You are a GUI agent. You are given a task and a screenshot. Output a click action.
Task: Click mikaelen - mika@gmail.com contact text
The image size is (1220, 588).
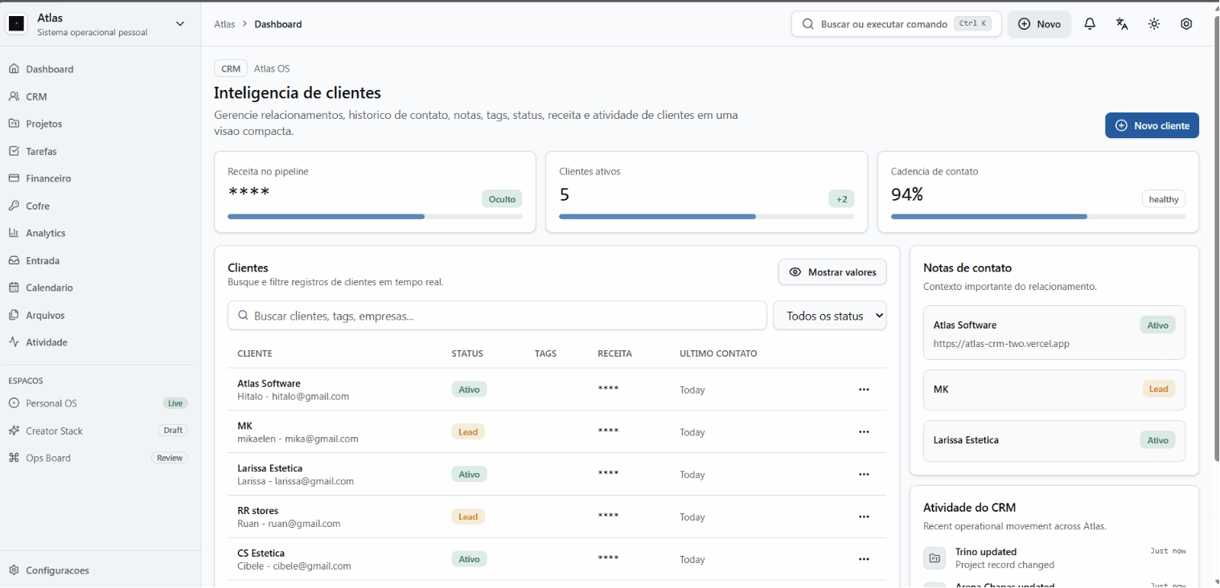298,439
